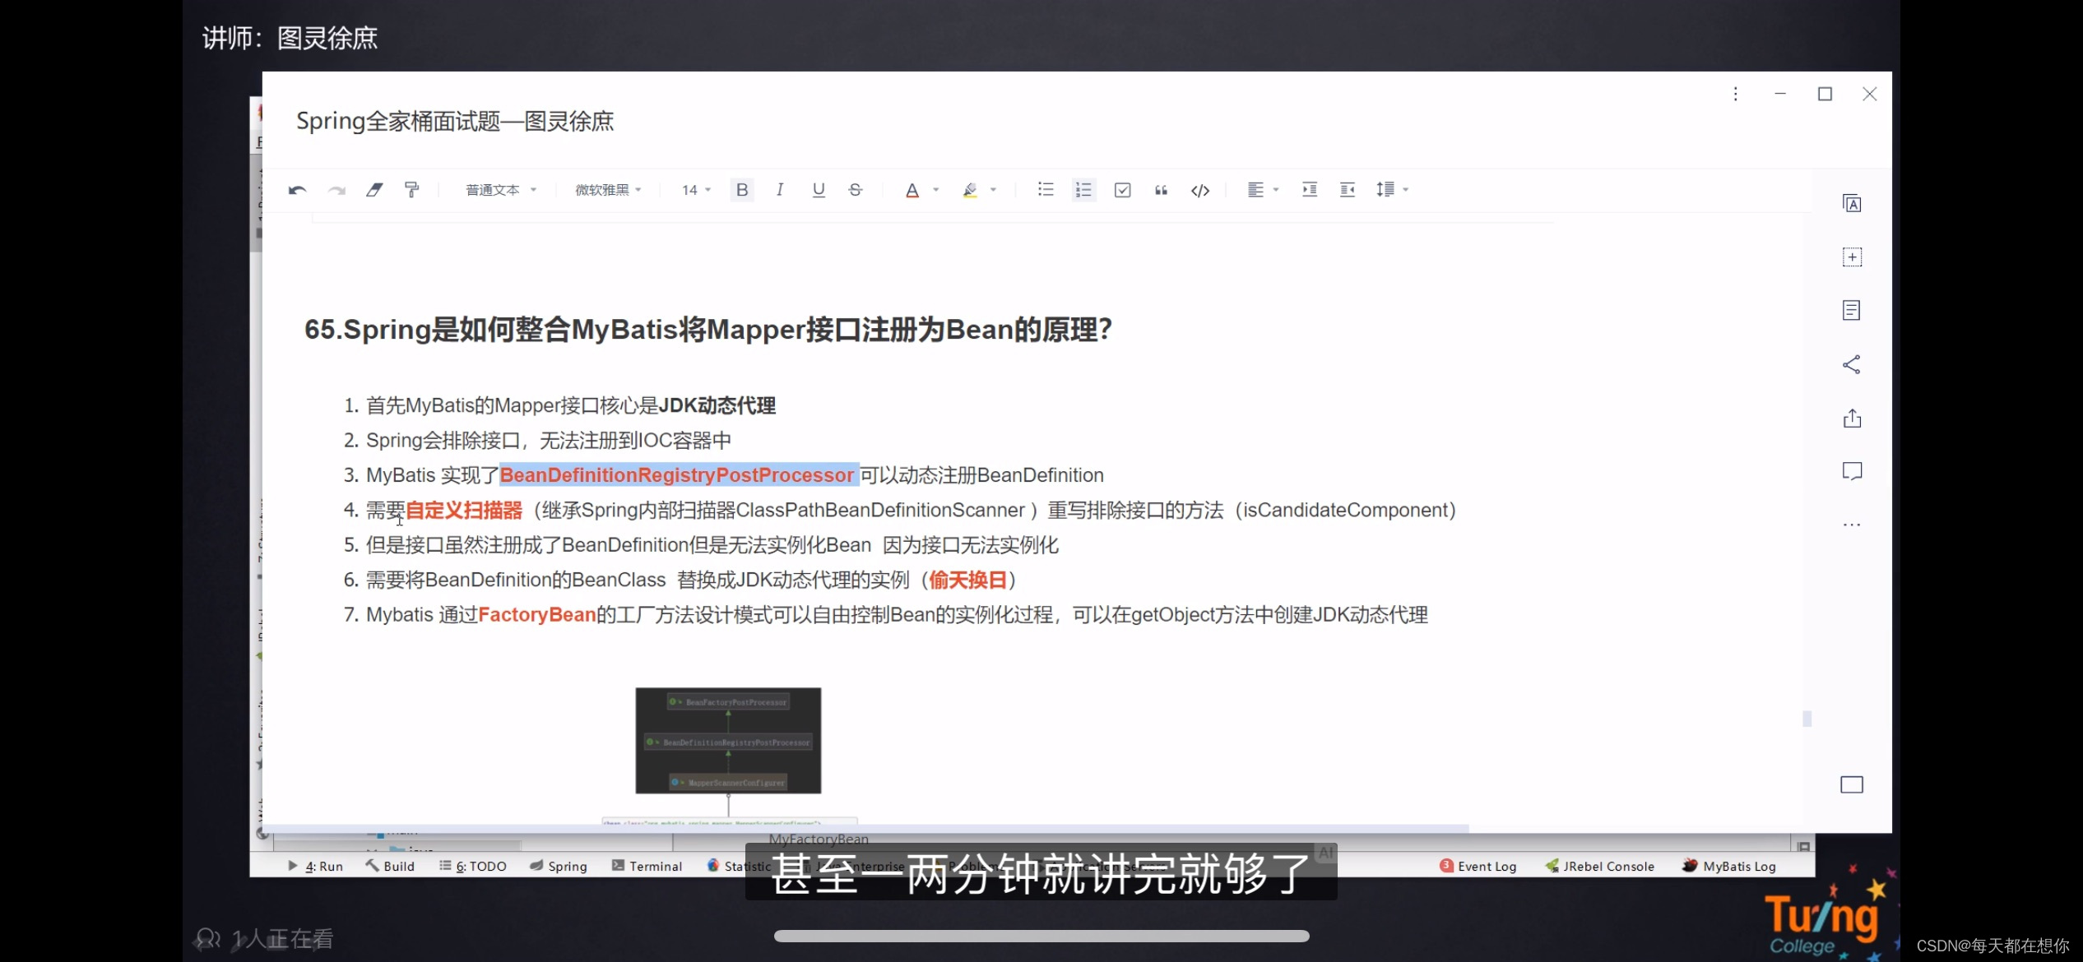Viewport: 2083px width, 962px height.
Task: Undo the last edit in the toolbar
Action: coord(297,190)
